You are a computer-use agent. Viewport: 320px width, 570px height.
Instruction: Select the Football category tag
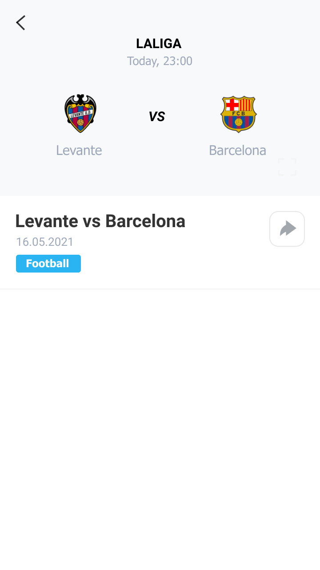tap(48, 264)
